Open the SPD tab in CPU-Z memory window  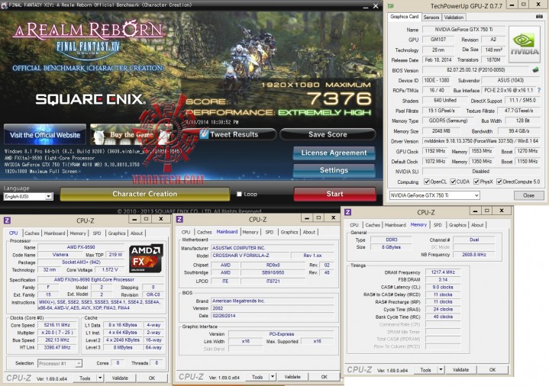pyautogui.click(x=438, y=225)
